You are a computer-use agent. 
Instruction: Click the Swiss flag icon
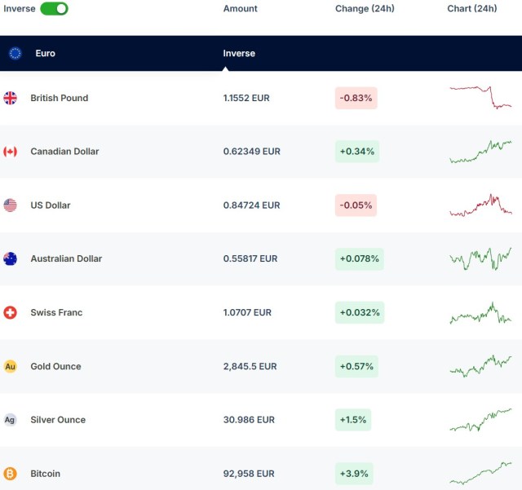[11, 313]
